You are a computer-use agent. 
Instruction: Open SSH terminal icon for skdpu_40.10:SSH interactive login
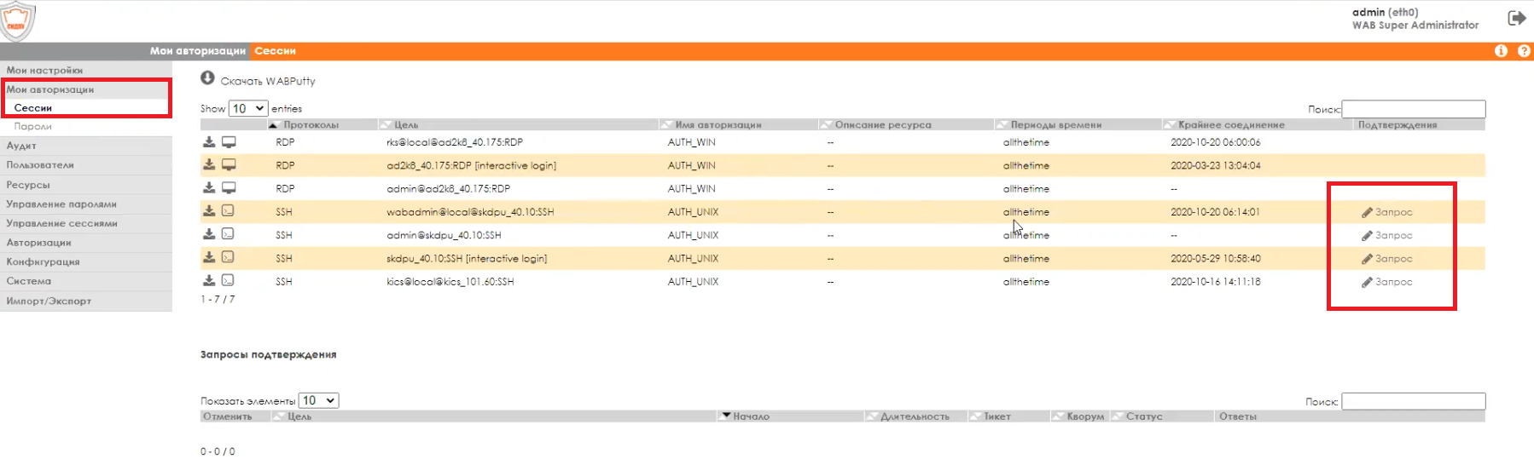click(x=228, y=257)
